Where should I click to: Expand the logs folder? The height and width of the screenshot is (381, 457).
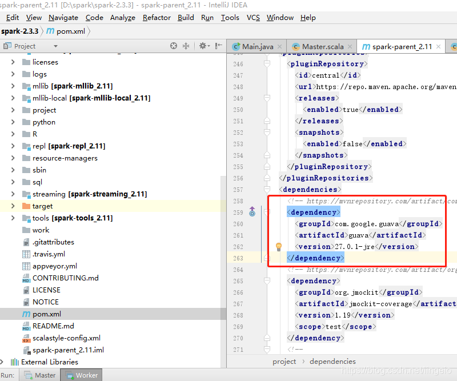click(x=13, y=74)
